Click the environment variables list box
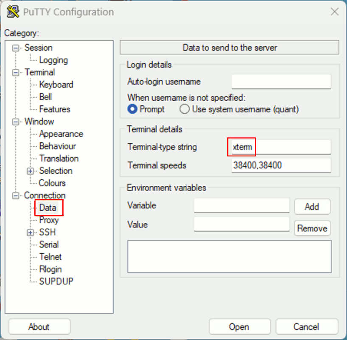Screen dimensions: 347x340 coord(229,257)
